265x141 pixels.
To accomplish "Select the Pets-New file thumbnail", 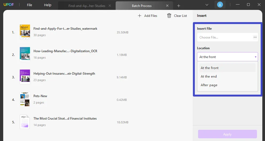I will pyautogui.click(x=25, y=99).
